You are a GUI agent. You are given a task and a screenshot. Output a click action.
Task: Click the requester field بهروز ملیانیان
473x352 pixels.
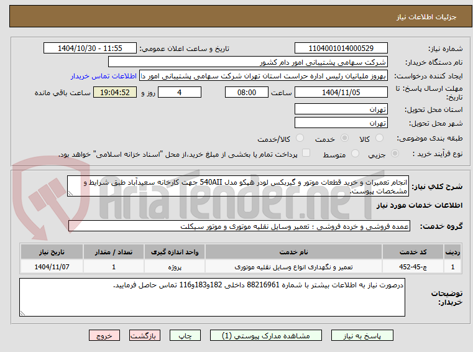pos(264,76)
